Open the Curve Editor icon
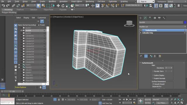This screenshot has height=105, width=187. point(171,6)
